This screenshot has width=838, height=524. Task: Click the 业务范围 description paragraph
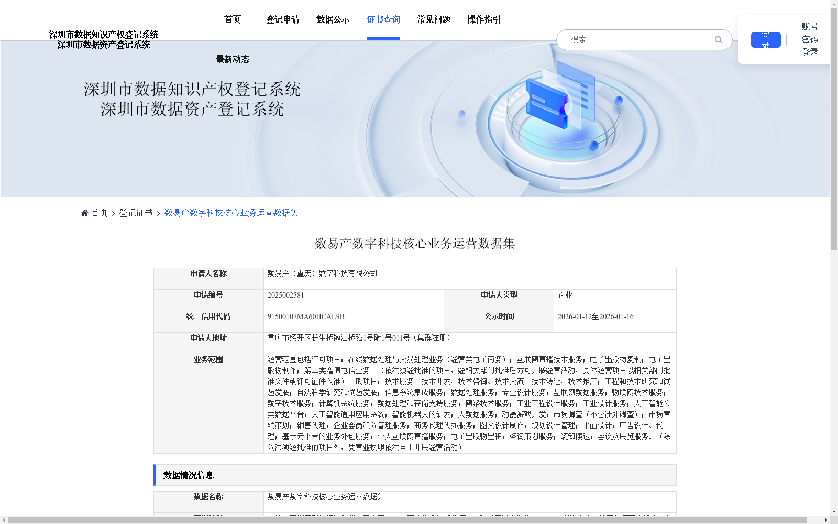pos(469,403)
